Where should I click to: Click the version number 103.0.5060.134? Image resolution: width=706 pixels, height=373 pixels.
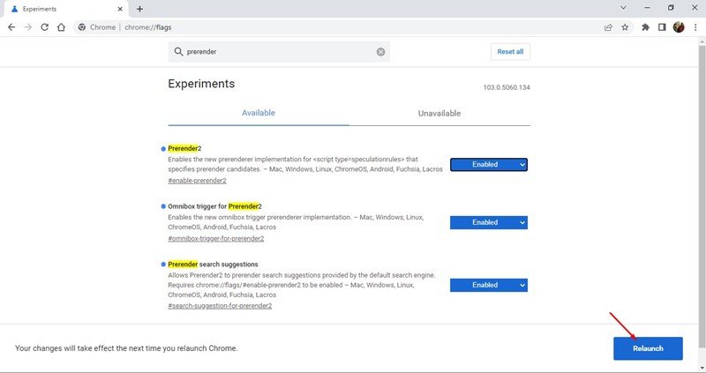point(507,87)
